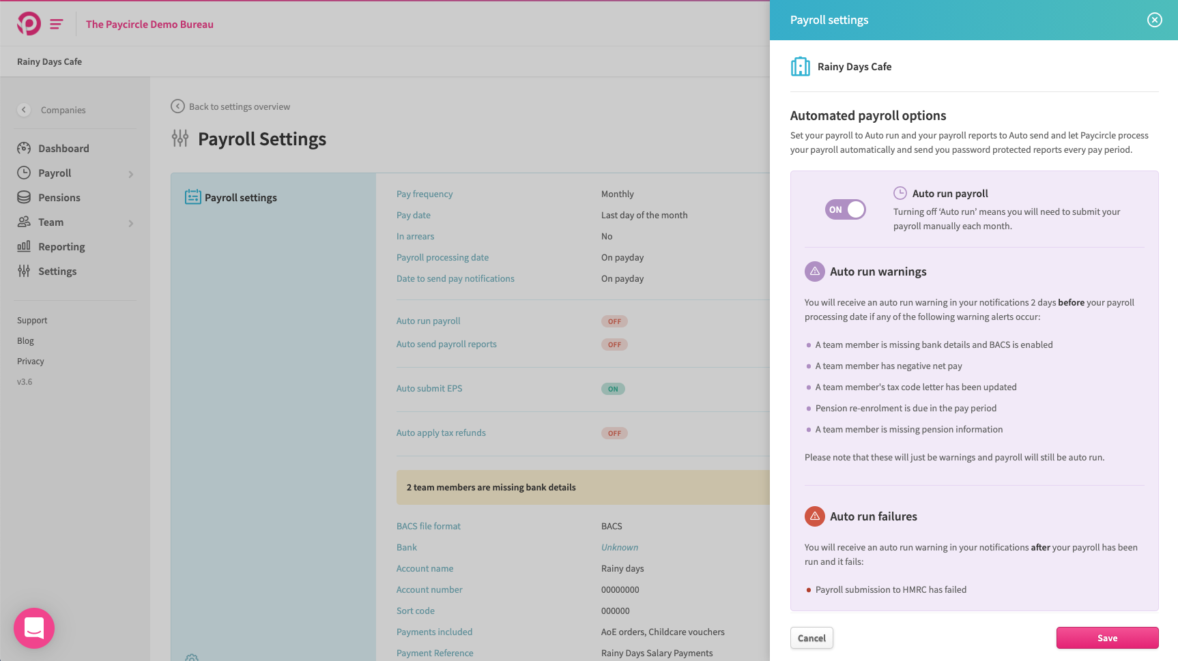Switch to the Settings section
Viewport: 1178px width, 661px height.
click(x=57, y=271)
